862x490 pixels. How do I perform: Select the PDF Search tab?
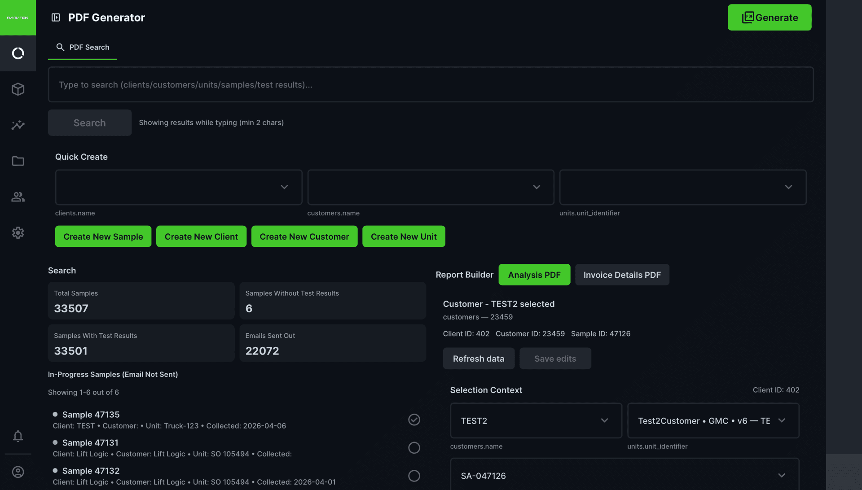[82, 47]
